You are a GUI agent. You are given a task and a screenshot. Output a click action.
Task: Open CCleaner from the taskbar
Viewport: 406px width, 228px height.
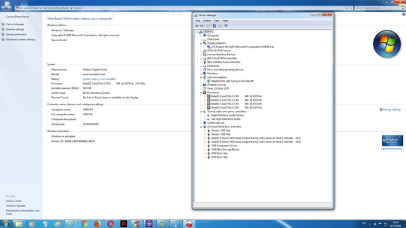click(137, 224)
